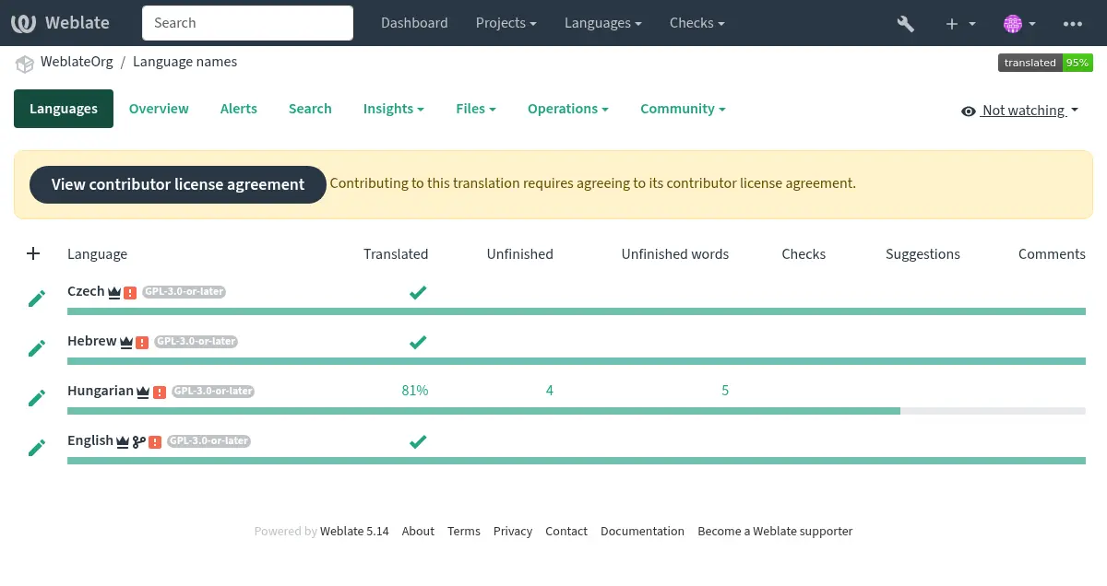The height and width of the screenshot is (586, 1107).
Task: Open the Language names breadcrumb link
Action: (x=184, y=62)
